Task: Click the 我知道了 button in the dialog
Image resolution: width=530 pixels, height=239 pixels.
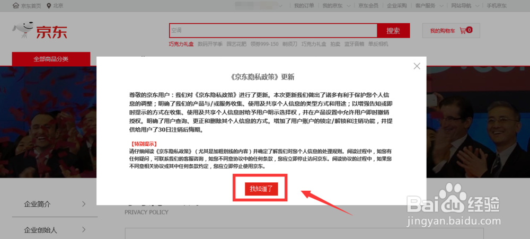Action: [261, 189]
